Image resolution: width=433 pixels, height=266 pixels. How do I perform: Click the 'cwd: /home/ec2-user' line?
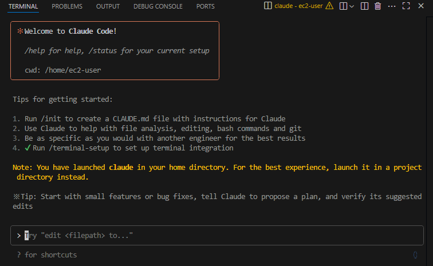[62, 70]
